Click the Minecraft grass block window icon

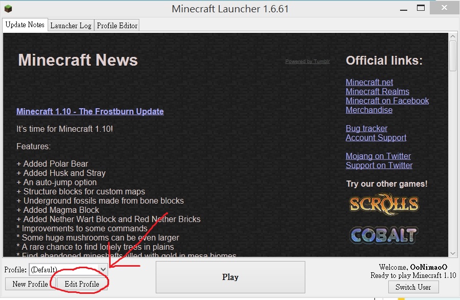[x=8, y=9]
